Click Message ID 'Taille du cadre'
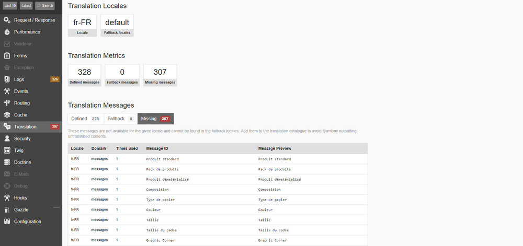 pos(162,230)
